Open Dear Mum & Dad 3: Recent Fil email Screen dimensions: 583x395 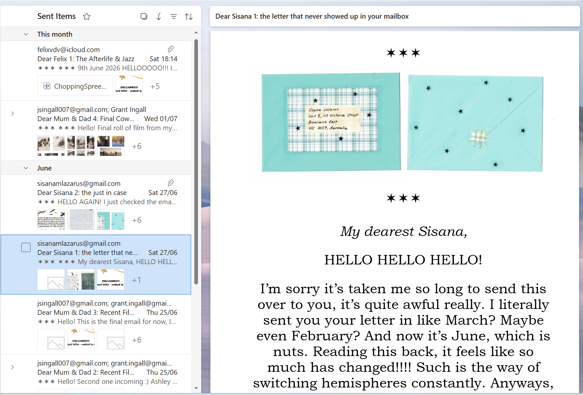point(96,324)
